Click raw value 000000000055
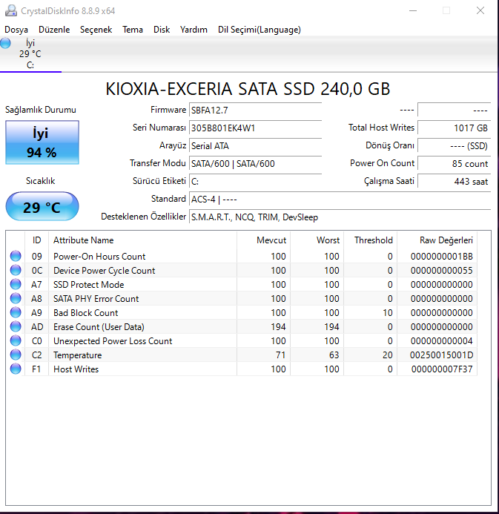 tap(441, 271)
